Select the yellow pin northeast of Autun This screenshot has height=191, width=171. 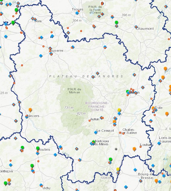[x=119, y=110]
